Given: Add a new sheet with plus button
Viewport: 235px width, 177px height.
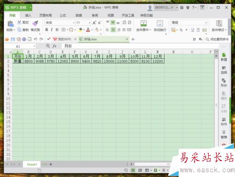Looking at the screenshot, I should 51,164.
